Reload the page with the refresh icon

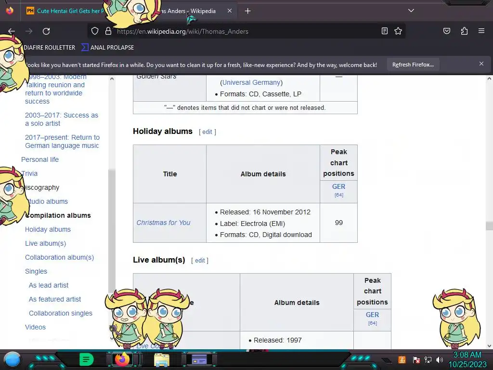pos(46,31)
